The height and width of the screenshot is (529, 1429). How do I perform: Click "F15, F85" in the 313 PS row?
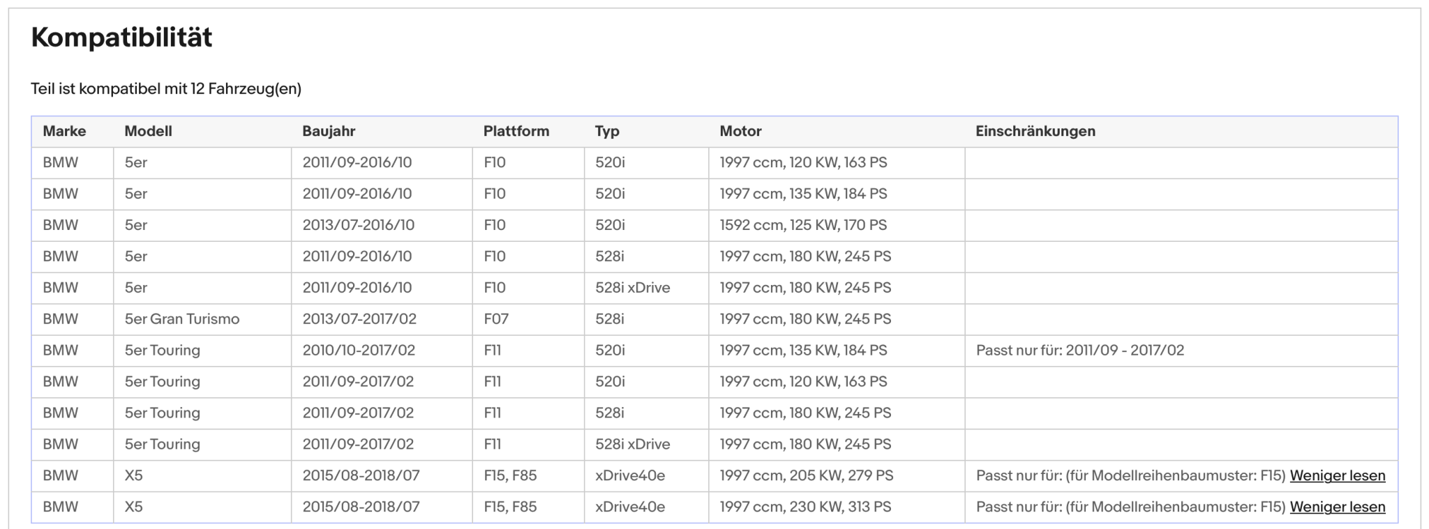(510, 507)
